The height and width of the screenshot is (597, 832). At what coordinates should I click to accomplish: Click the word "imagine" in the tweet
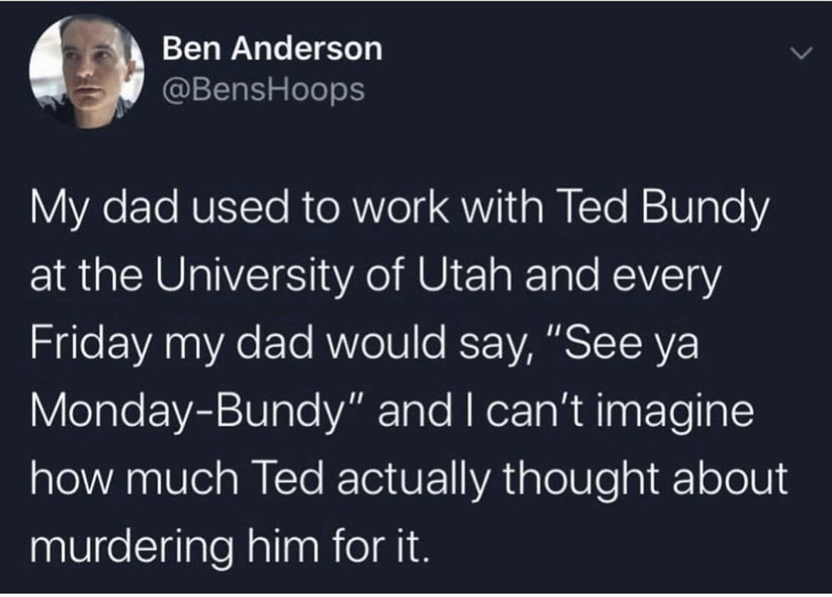pos(683,412)
